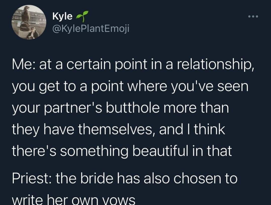271x205 pixels.
Task: Click the word "Priest:" in the tweet
Action: [28, 178]
